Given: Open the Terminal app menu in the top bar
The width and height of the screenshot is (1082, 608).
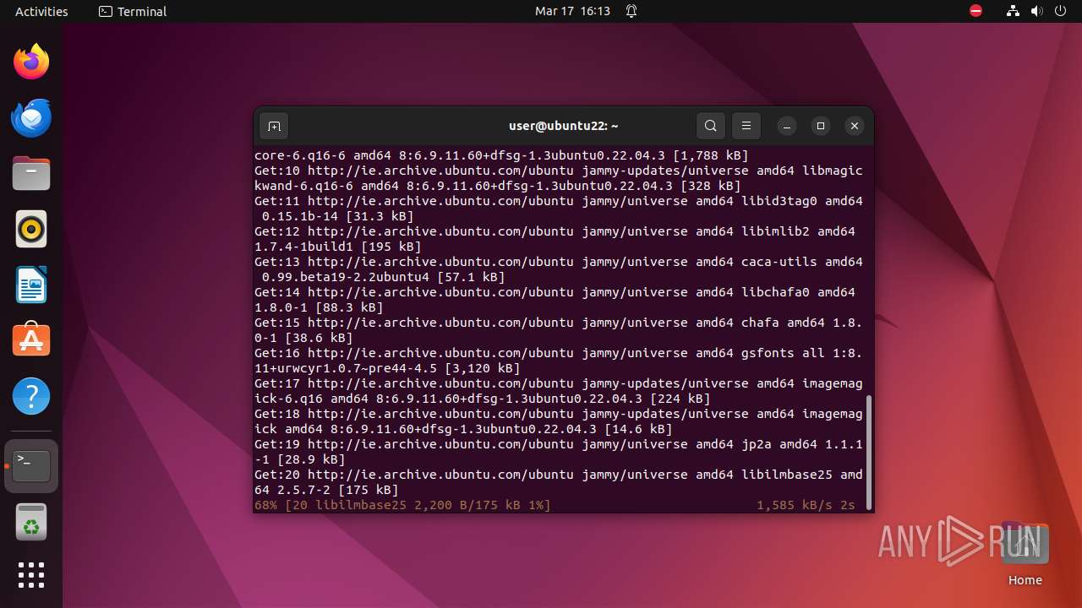Looking at the screenshot, I should (x=133, y=11).
